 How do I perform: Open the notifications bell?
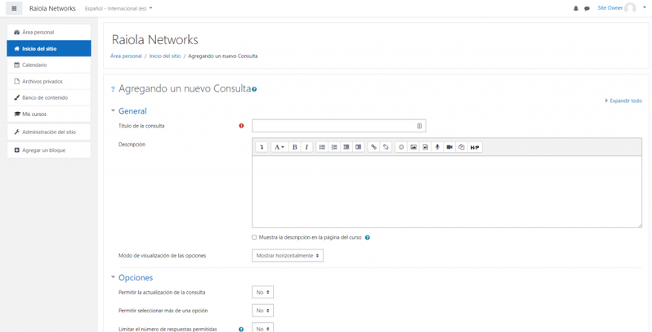(x=576, y=8)
